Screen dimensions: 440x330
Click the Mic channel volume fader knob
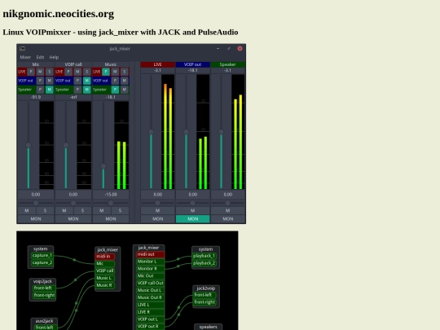point(29,145)
